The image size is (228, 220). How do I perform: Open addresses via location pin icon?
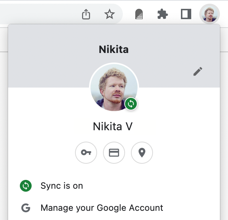coord(142,153)
